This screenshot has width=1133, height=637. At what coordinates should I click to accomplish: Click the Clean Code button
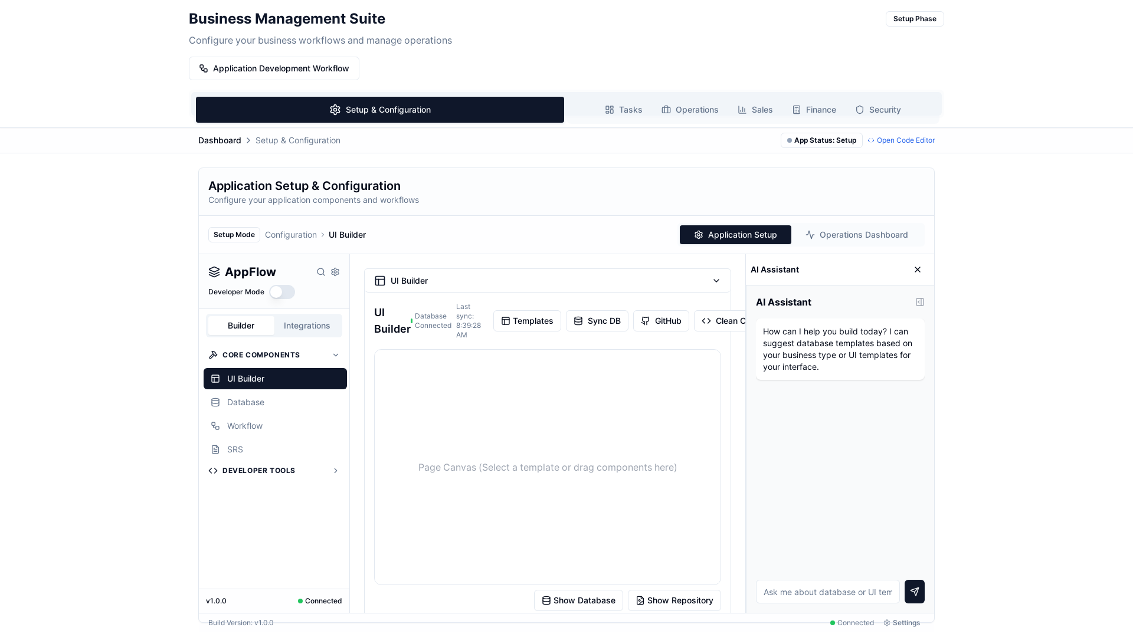tap(721, 321)
